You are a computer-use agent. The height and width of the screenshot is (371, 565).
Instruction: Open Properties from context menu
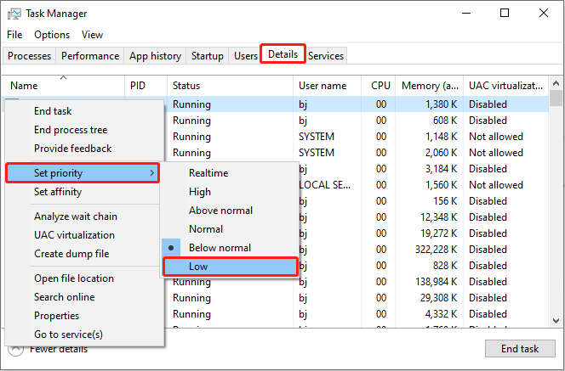[85, 316]
